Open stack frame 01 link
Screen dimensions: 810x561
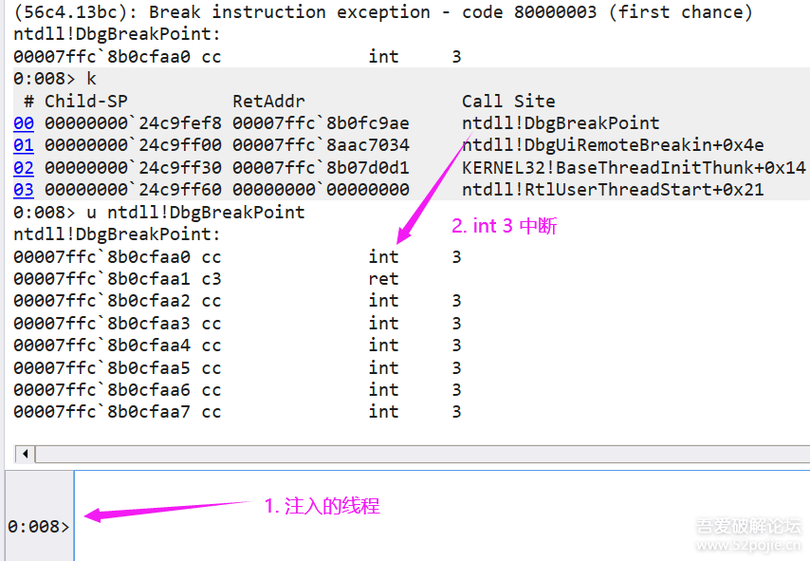click(x=24, y=145)
